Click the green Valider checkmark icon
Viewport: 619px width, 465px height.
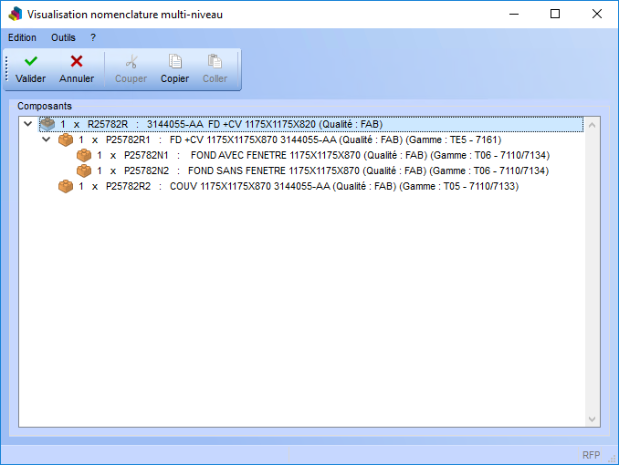31,61
